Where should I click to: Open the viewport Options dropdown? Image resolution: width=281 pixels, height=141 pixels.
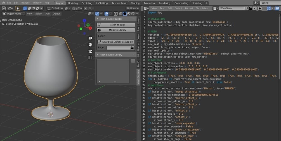(x=133, y=8)
